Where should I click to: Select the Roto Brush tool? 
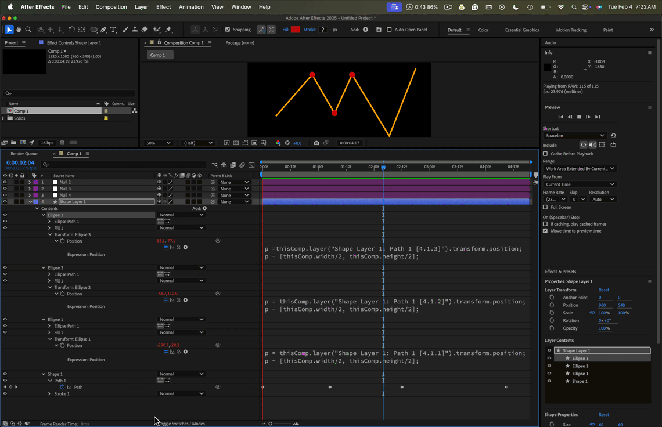157,30
